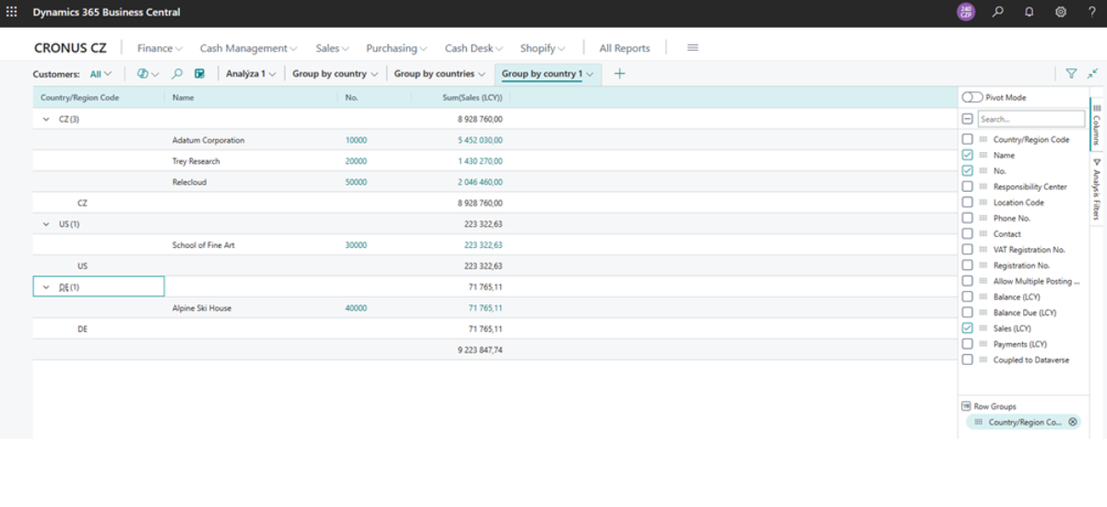Open All Reports
This screenshot has height=507, width=1107.
[625, 48]
